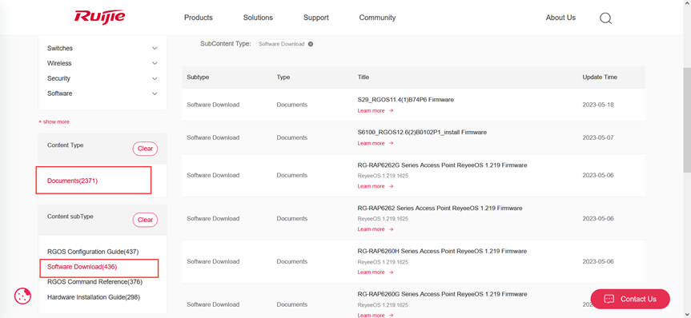691x318 pixels.
Task: Click the page vertical scrollbar
Action: 687,121
